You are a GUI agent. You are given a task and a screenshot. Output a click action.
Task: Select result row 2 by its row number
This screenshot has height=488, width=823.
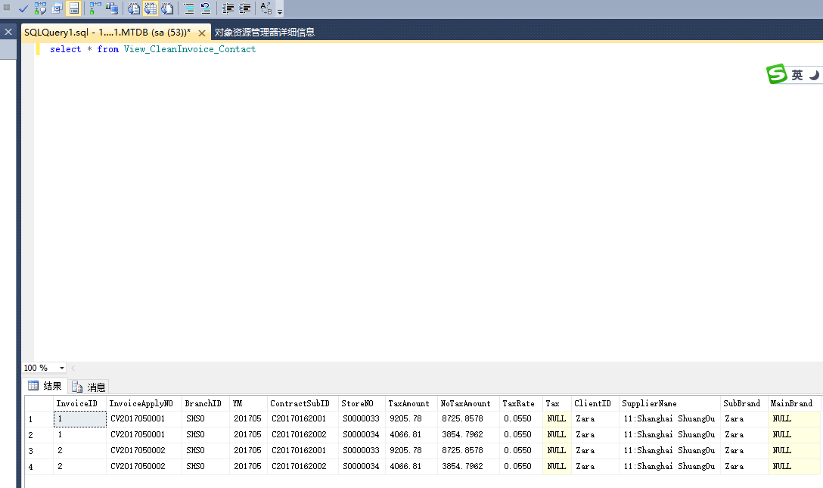click(x=39, y=435)
